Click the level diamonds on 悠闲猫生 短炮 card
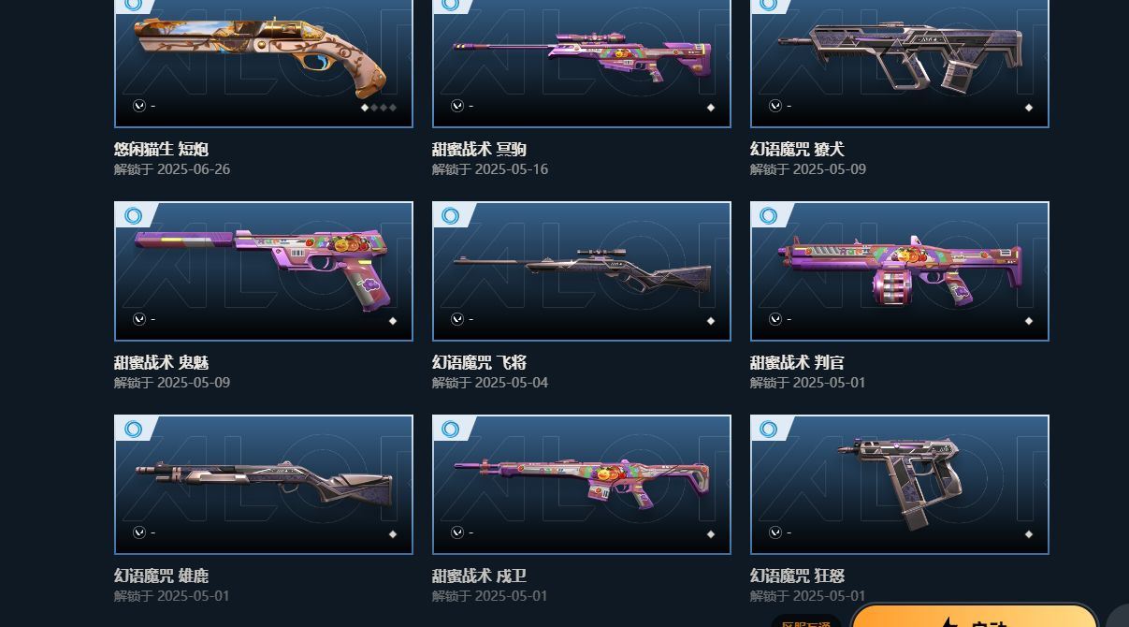Image resolution: width=1129 pixels, height=627 pixels. (380, 108)
